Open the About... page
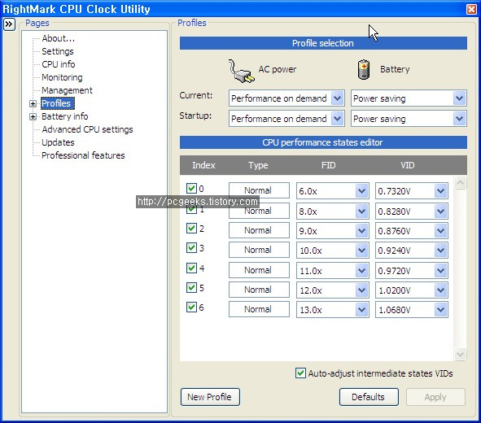The height and width of the screenshot is (423, 481). point(59,38)
